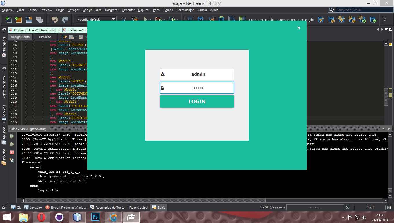This screenshot has width=394, height=223.
Task: Open the Depurar menu
Action: [x=144, y=10]
